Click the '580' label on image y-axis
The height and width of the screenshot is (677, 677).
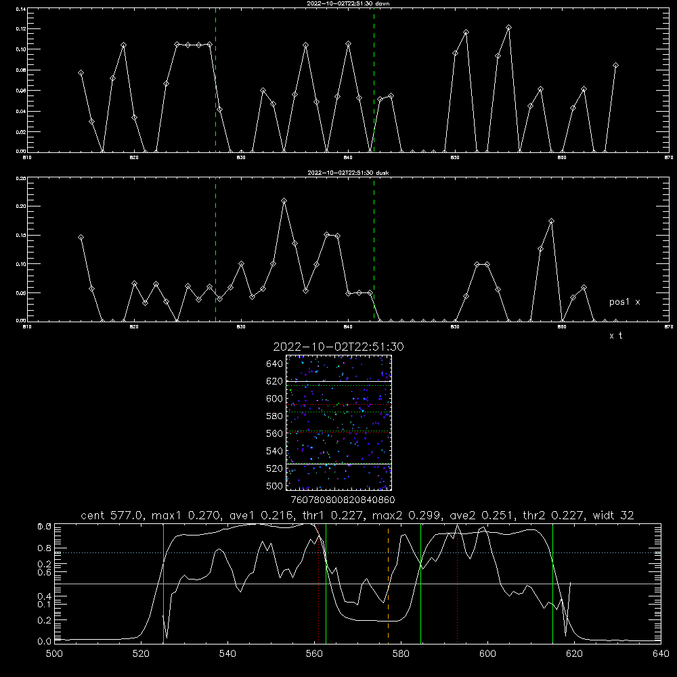[x=275, y=416]
